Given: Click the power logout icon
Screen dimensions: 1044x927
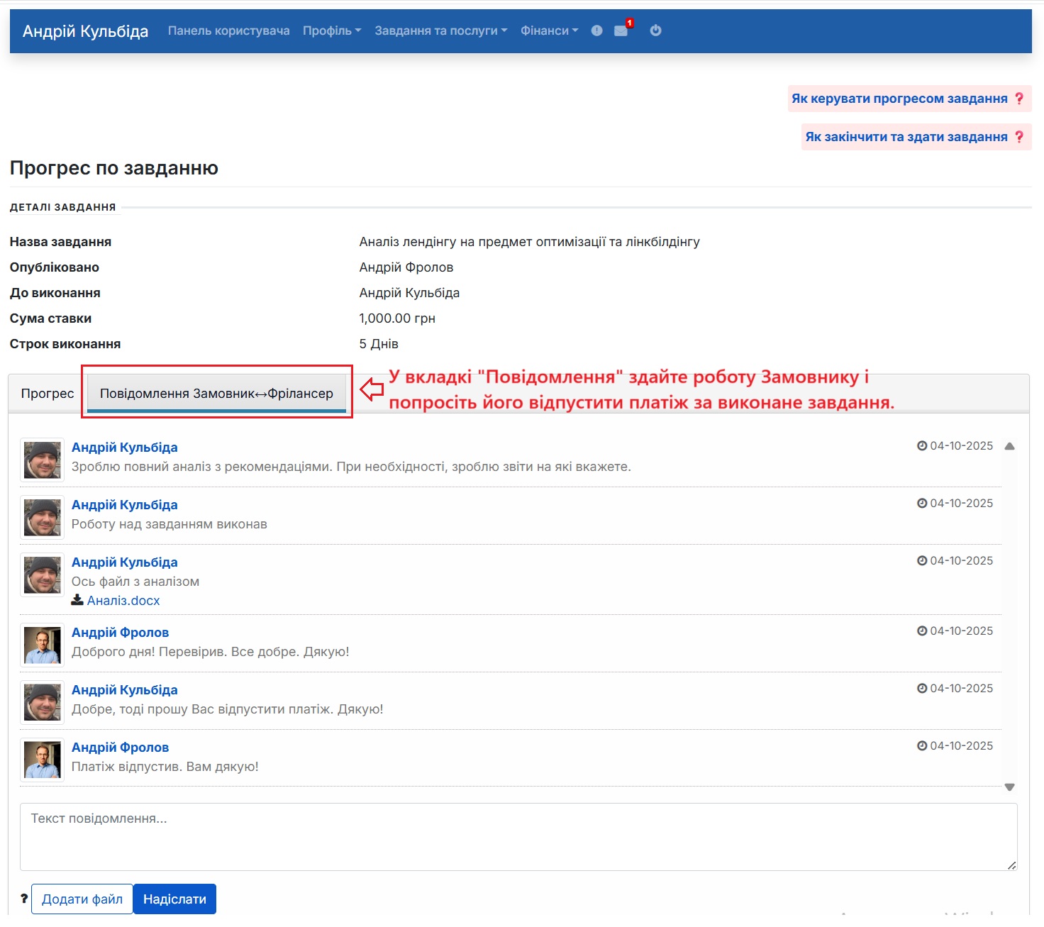Looking at the screenshot, I should [655, 30].
